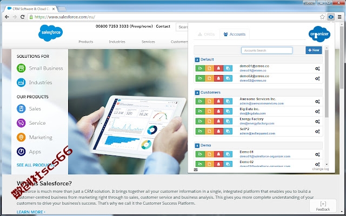Image resolution: width=346 pixels, height=216 pixels.
Task: Click red user icon for Big Data Inc.
Action: click(218, 111)
